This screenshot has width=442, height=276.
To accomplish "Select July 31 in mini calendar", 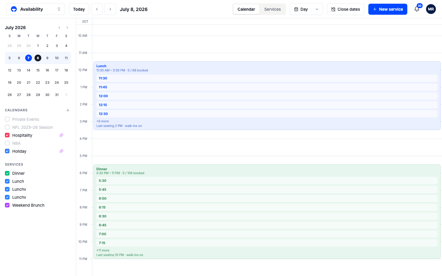I will 57,95.
